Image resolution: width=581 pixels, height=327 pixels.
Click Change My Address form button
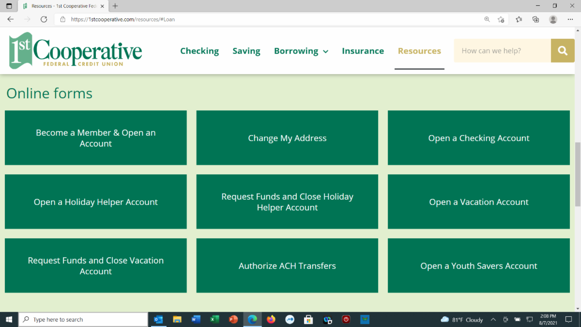pos(287,138)
